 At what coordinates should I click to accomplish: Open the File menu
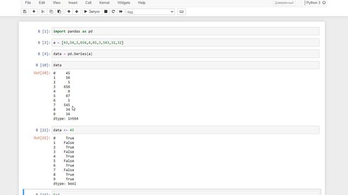[x=28, y=3]
